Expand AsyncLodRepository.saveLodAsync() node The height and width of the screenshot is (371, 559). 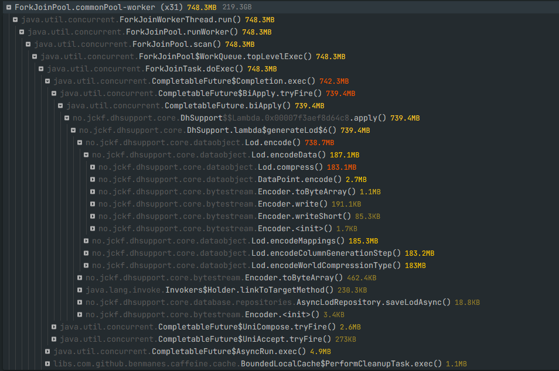[79, 303]
